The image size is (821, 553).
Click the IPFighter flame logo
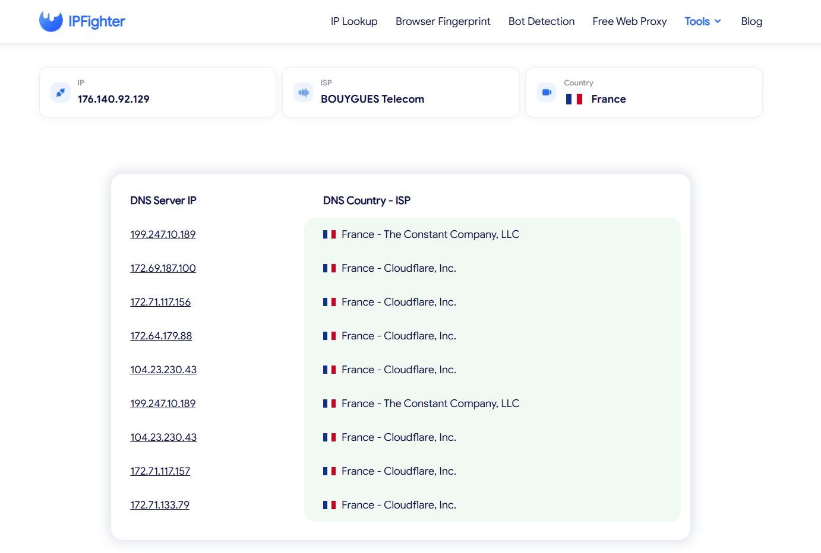coord(51,21)
